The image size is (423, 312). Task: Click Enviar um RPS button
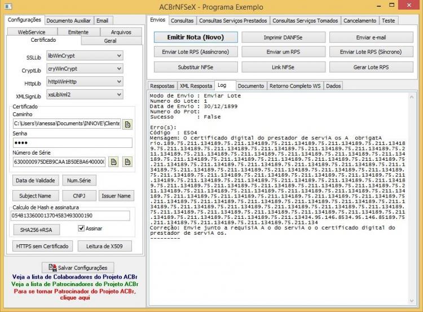click(x=283, y=52)
